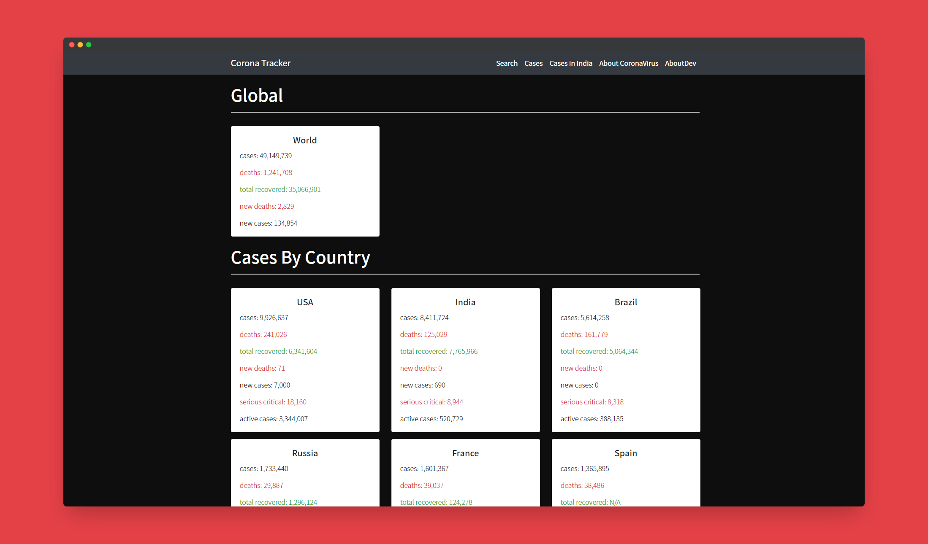The height and width of the screenshot is (544, 928).
Task: Select the France country card title
Action: [x=465, y=453]
